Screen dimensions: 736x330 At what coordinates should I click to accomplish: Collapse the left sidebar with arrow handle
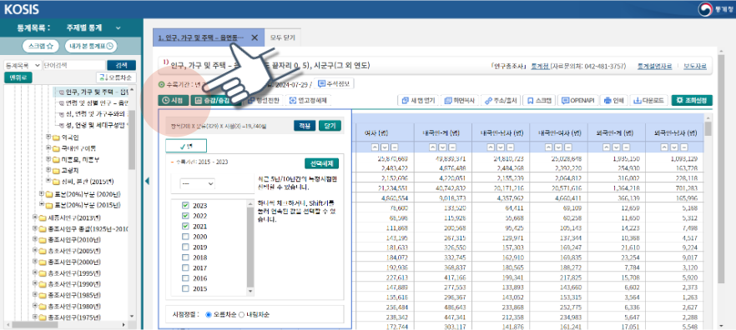pos(147,181)
